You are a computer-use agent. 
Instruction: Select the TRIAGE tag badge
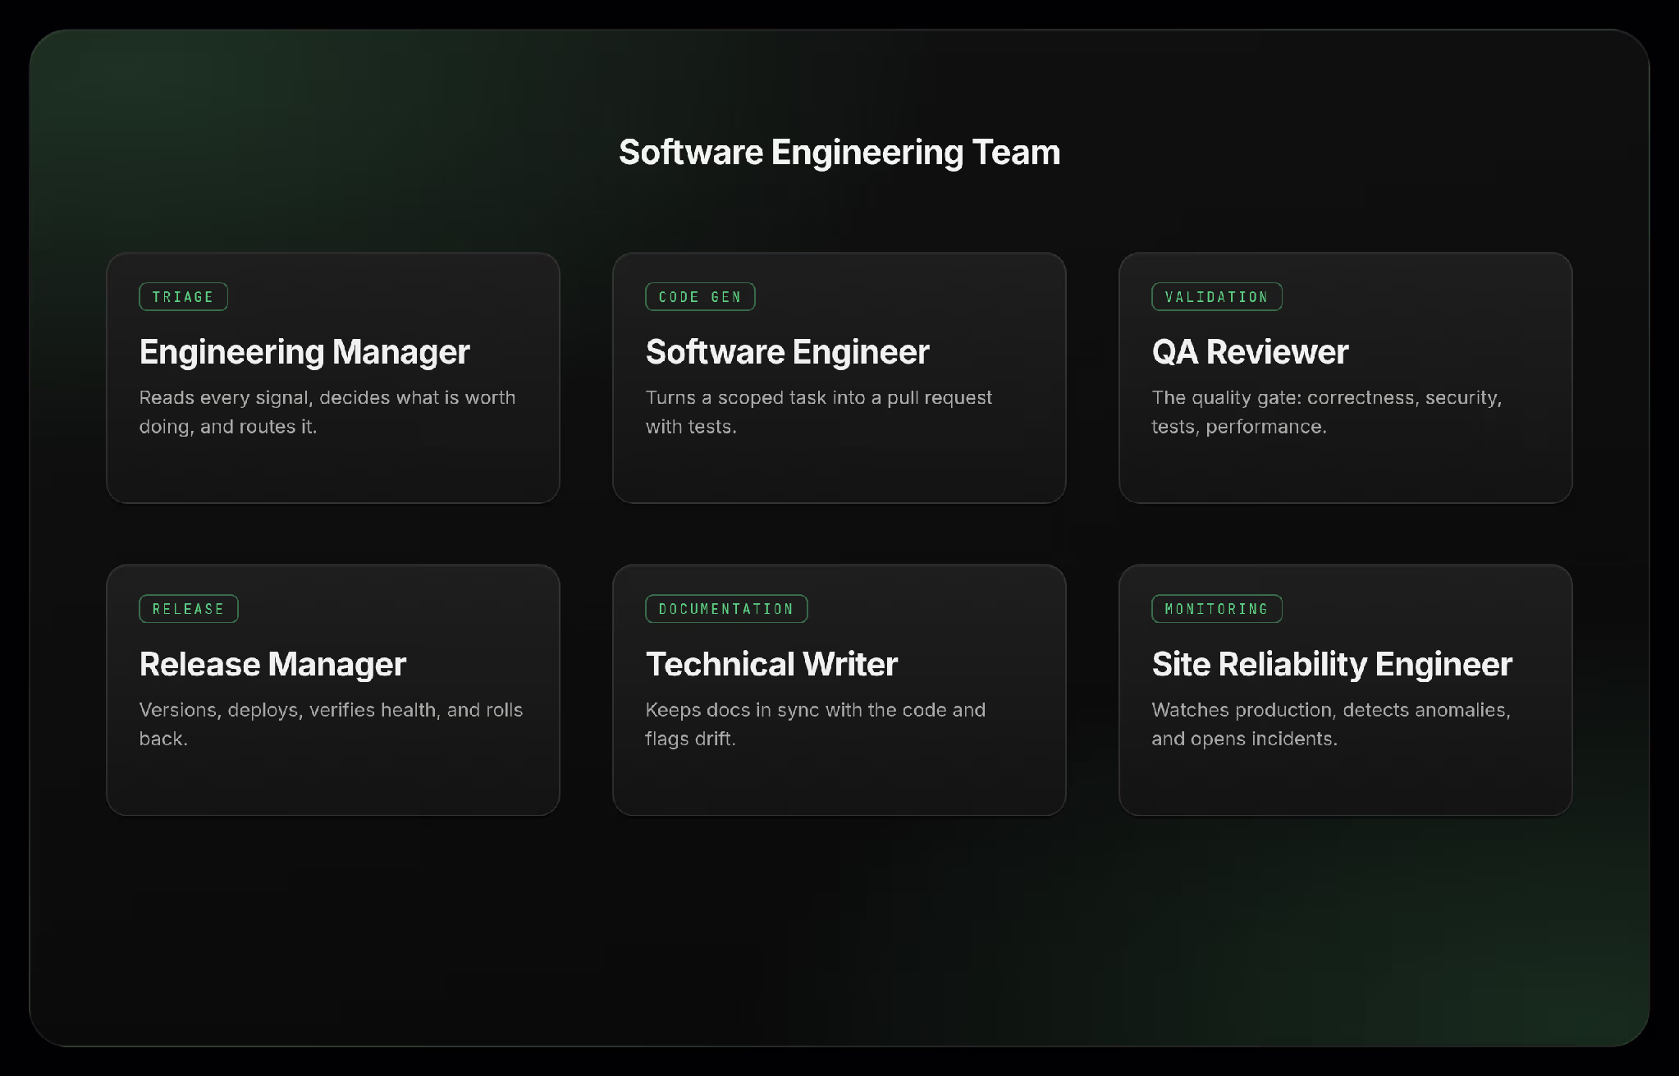point(183,296)
